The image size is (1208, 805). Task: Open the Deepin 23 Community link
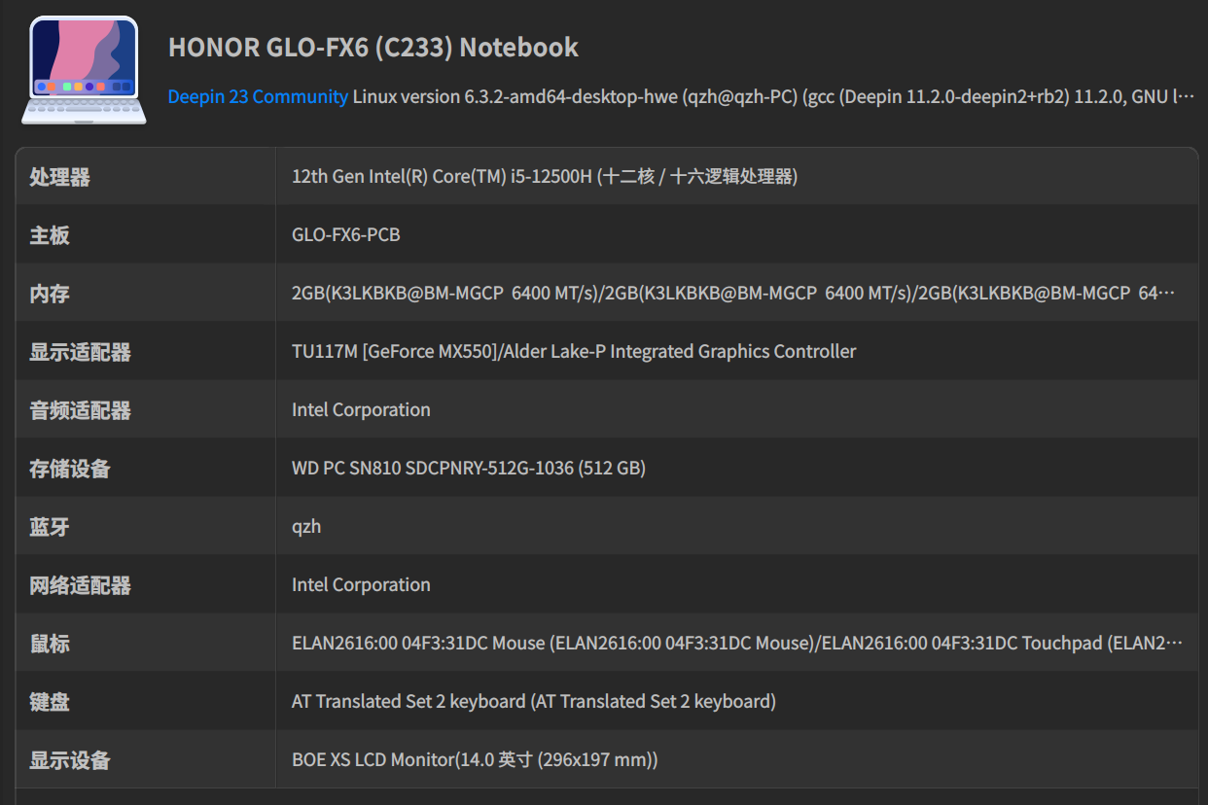[258, 97]
